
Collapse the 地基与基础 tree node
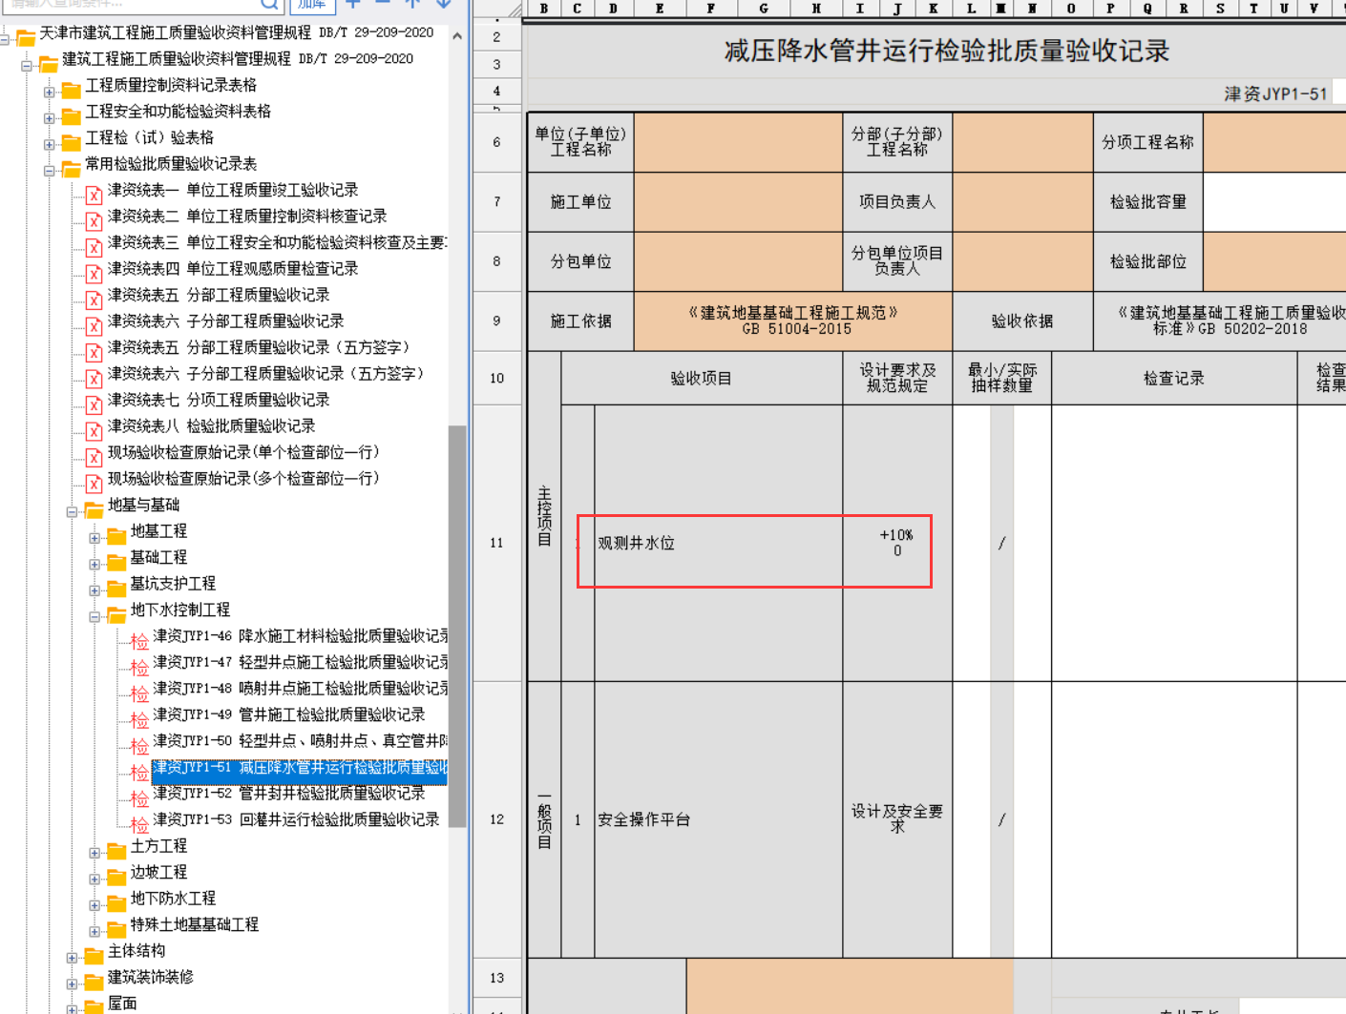point(72,512)
